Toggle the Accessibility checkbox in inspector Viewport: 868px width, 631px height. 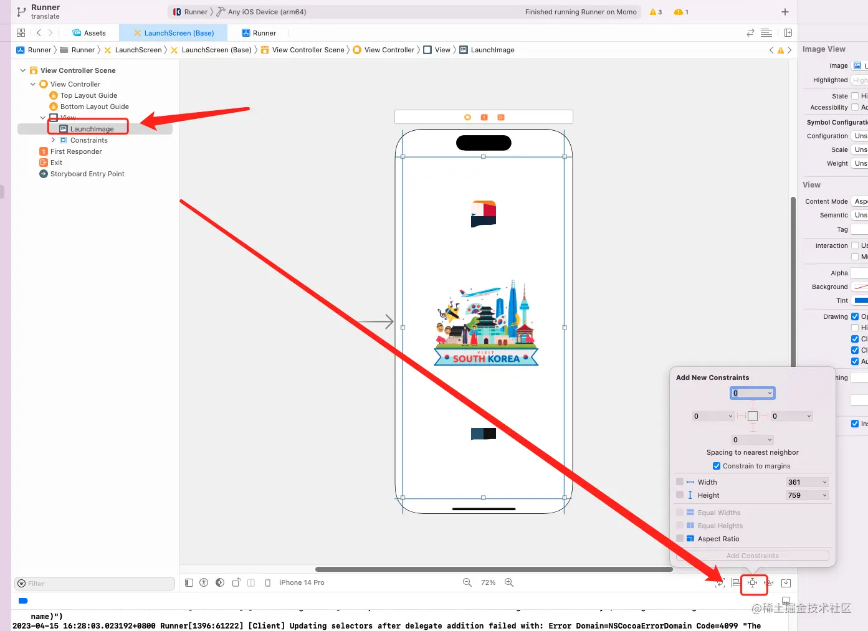[855, 107]
